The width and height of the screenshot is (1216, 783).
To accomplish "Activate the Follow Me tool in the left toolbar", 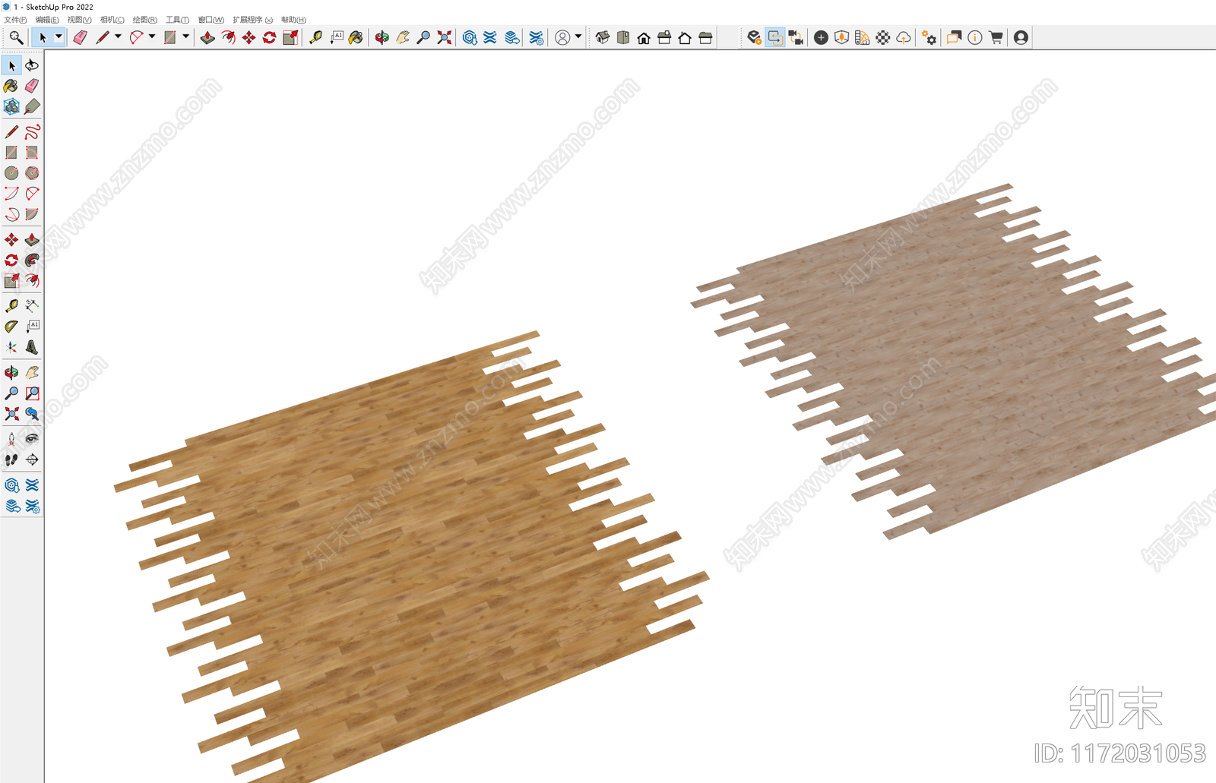I will pyautogui.click(x=32, y=260).
